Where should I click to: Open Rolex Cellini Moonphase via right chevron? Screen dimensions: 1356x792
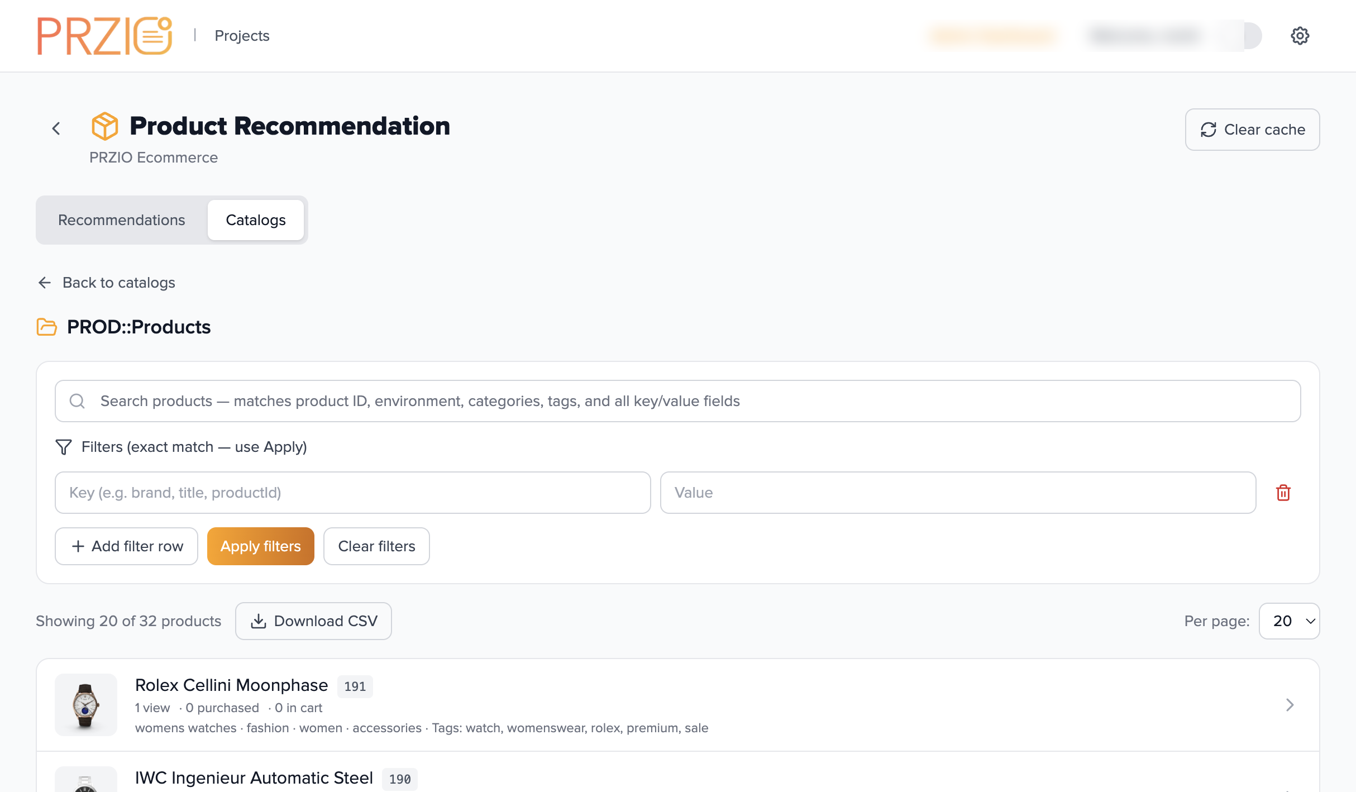pos(1290,705)
